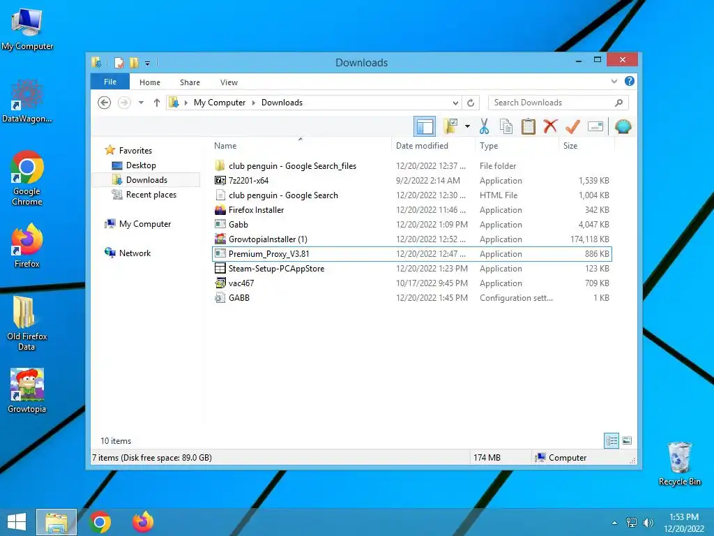
Task: Switch to Details view layout button
Action: 611,440
